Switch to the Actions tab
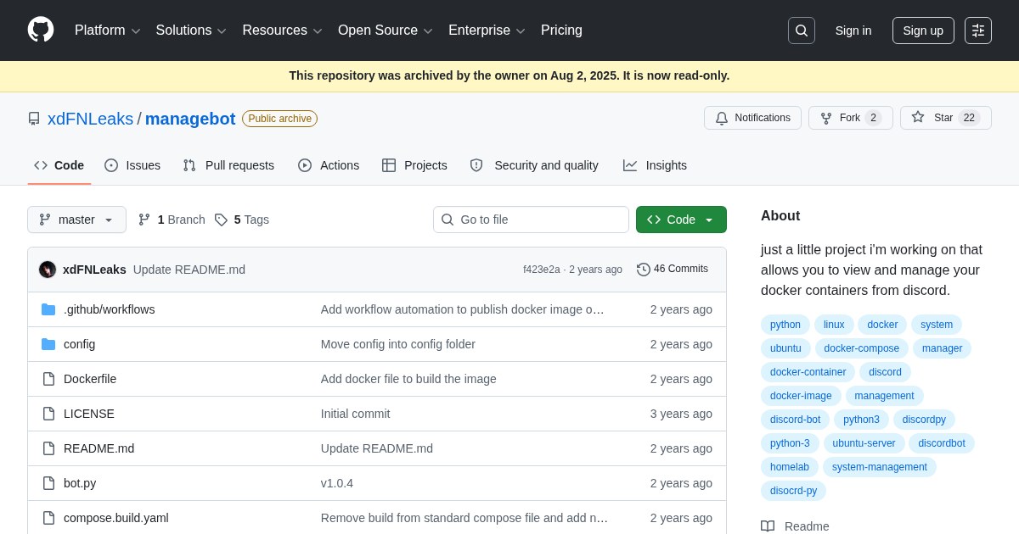This screenshot has height=534, width=1019. (329, 165)
